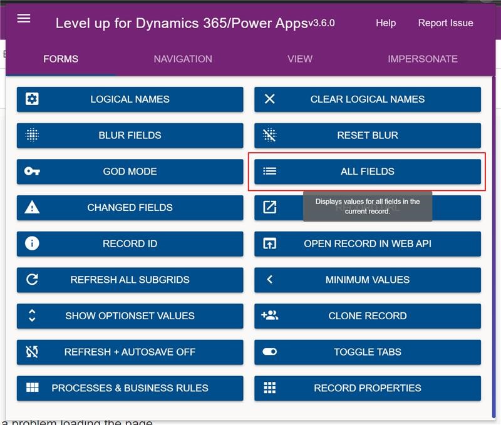Image resolution: width=501 pixels, height=425 pixels.
Task: Click the BLUR FIELDS button label
Action: point(130,135)
